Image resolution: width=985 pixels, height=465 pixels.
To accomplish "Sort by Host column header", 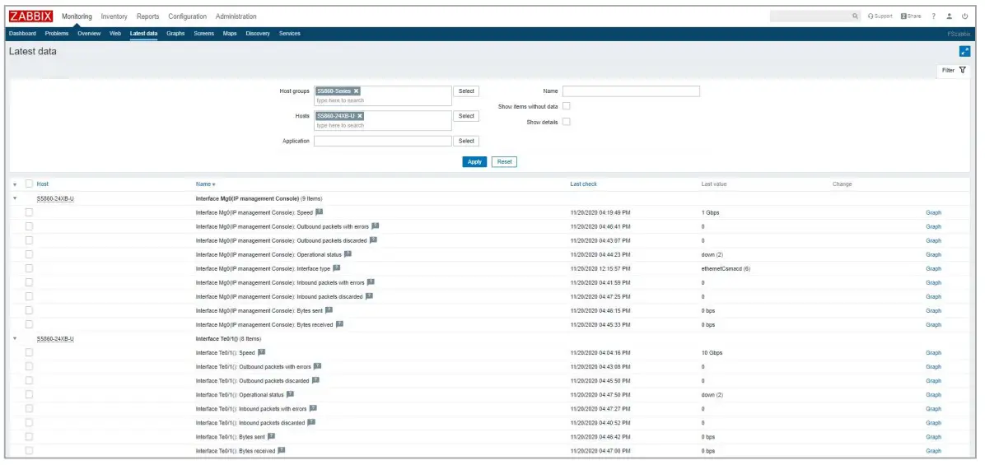I will [43, 184].
